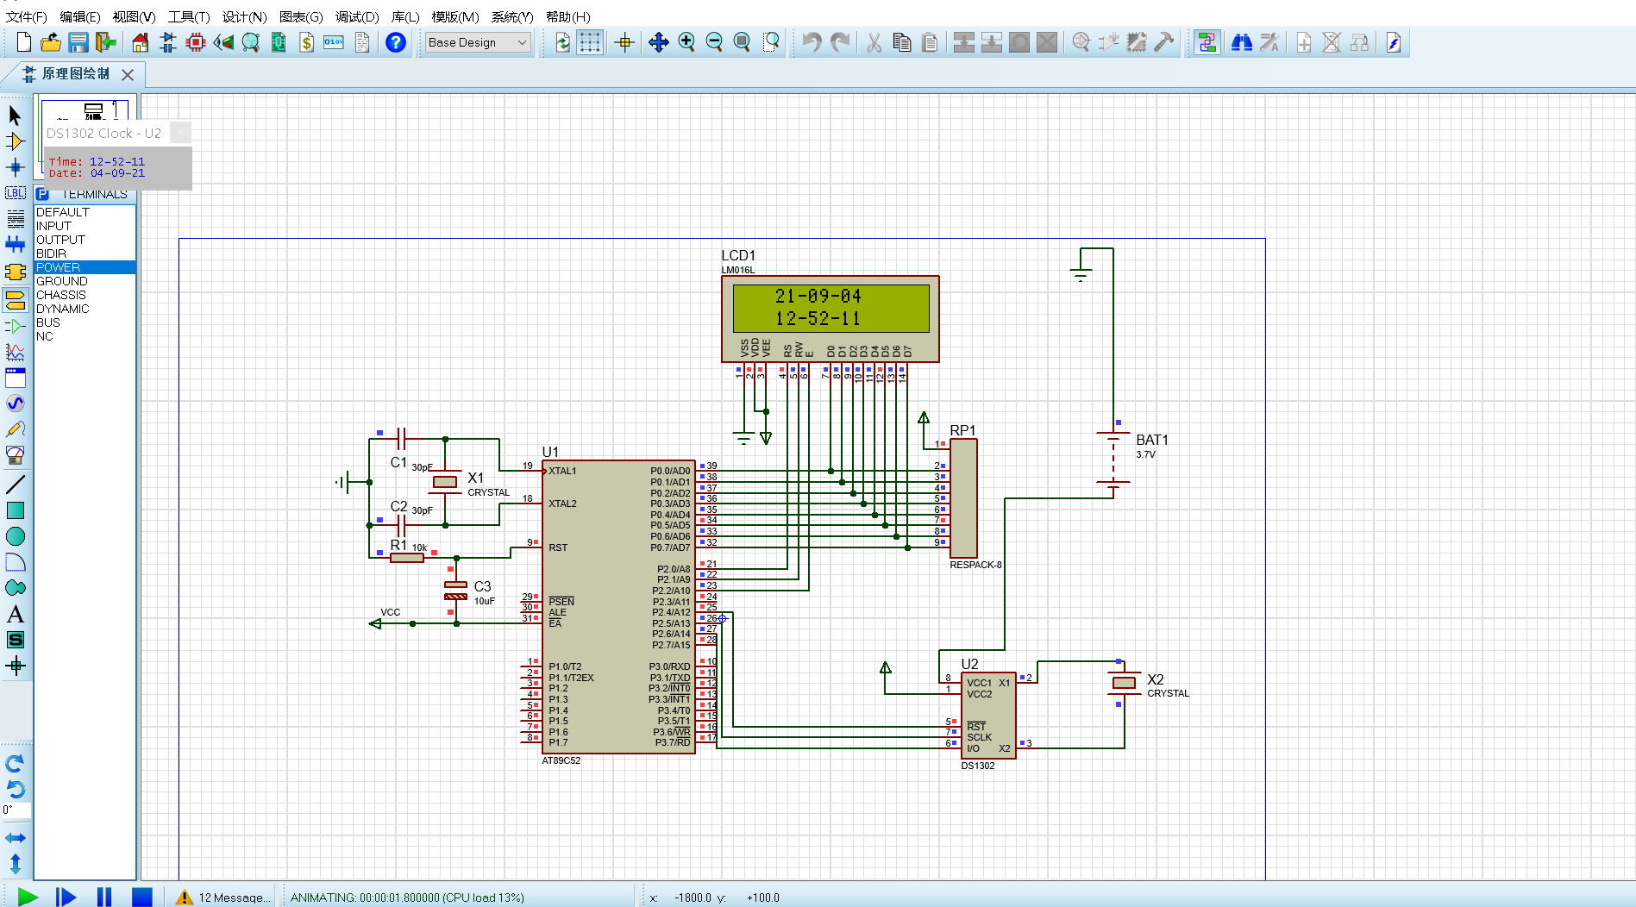The image size is (1636, 907).
Task: Open the 工具(T) menu
Action: (189, 16)
